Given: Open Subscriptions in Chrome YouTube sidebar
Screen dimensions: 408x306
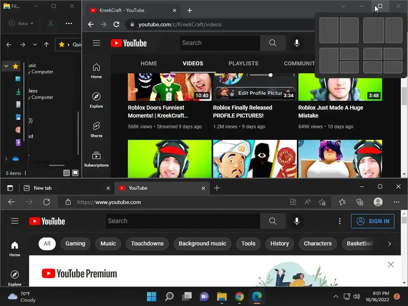Looking at the screenshot, I should coord(96,159).
